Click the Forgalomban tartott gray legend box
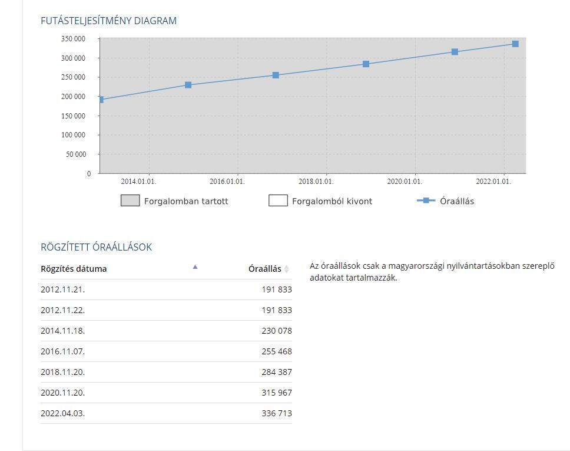This screenshot has width=570, height=451. point(130,201)
